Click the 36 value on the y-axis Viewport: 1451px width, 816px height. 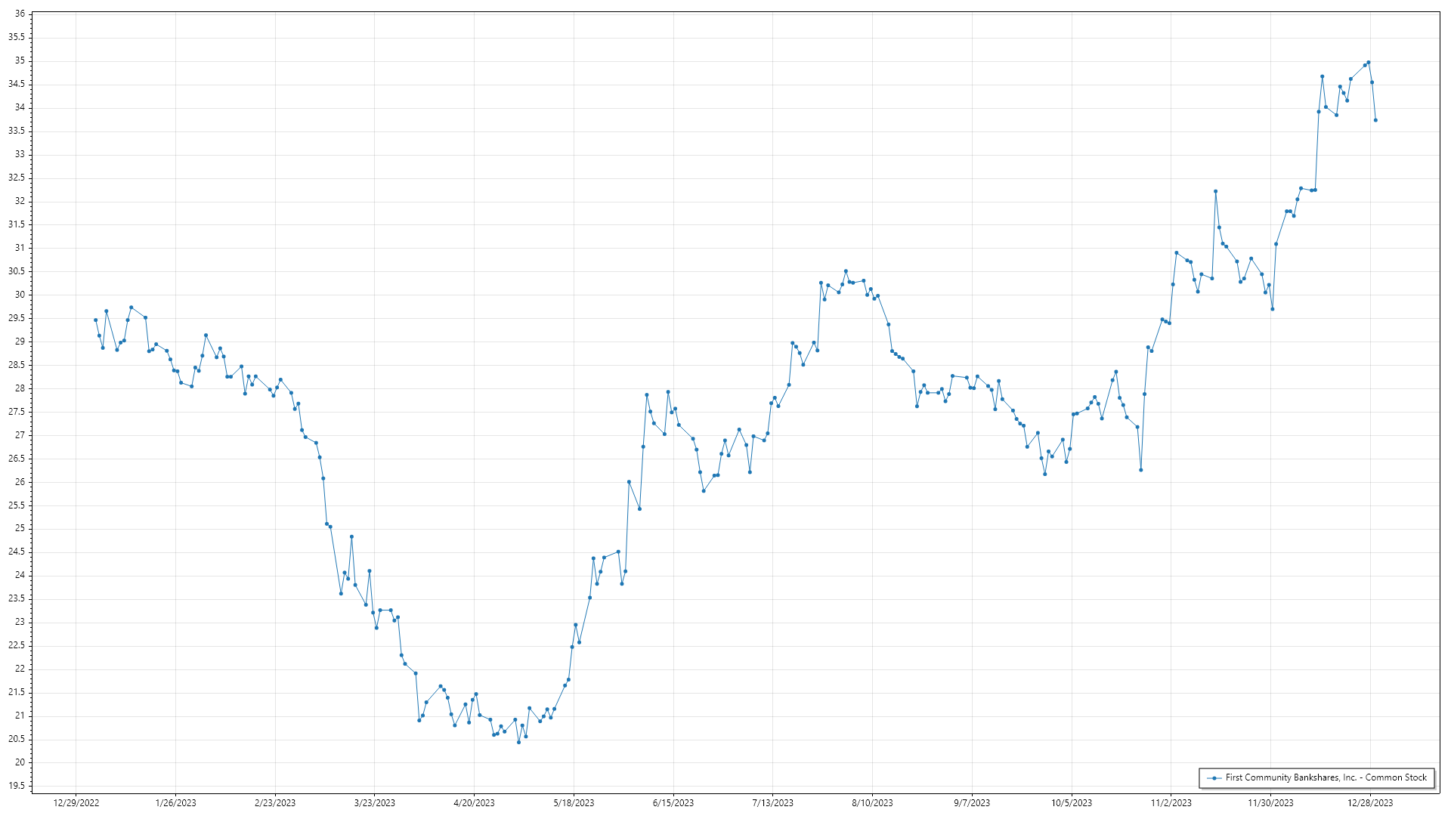click(20, 14)
